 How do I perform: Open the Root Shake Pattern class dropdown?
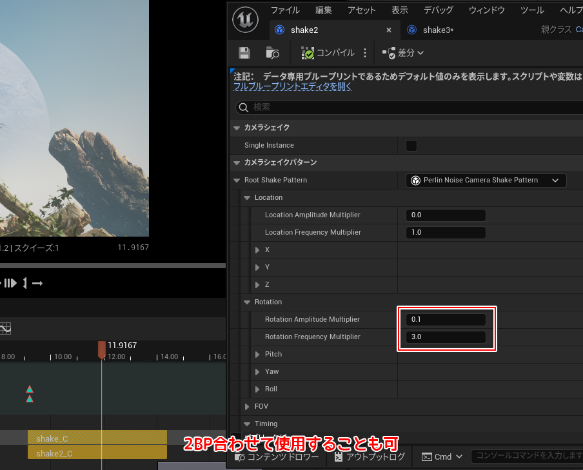point(486,181)
